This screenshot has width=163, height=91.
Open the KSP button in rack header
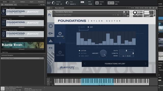pos(150,8)
